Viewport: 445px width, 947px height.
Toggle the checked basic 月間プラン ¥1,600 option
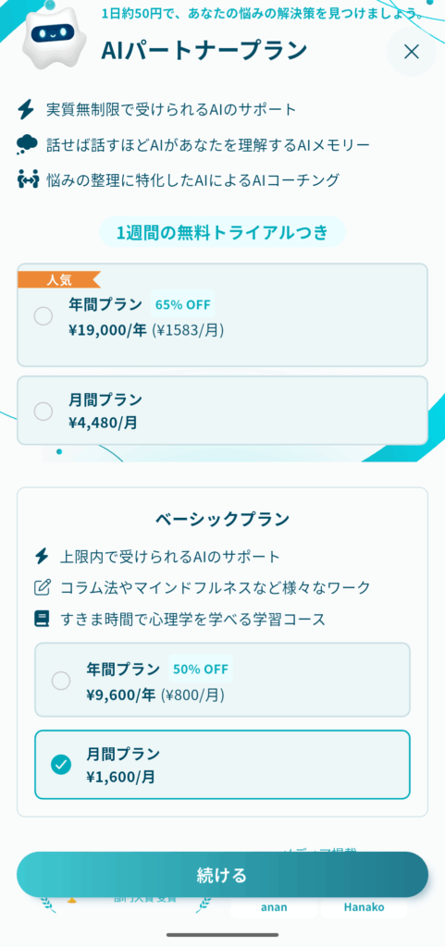click(x=222, y=765)
